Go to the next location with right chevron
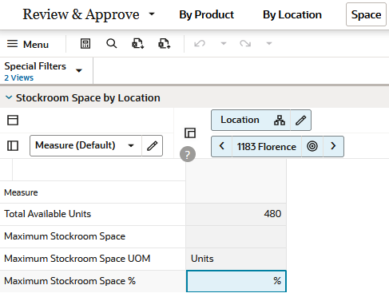389x293 pixels. (333, 146)
